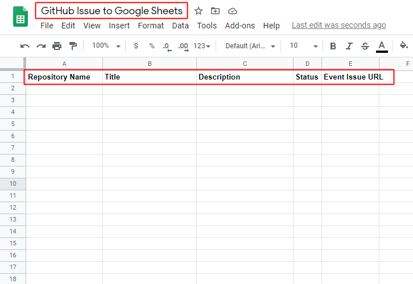Open the font family dropdown

[250, 46]
